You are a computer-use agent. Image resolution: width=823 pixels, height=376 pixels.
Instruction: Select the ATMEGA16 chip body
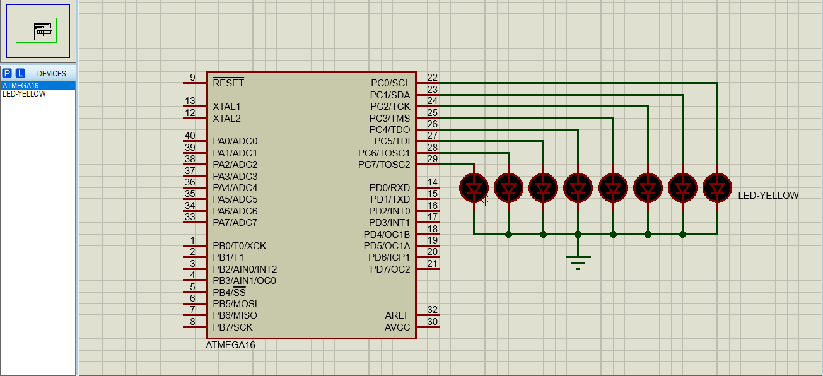coord(311,205)
